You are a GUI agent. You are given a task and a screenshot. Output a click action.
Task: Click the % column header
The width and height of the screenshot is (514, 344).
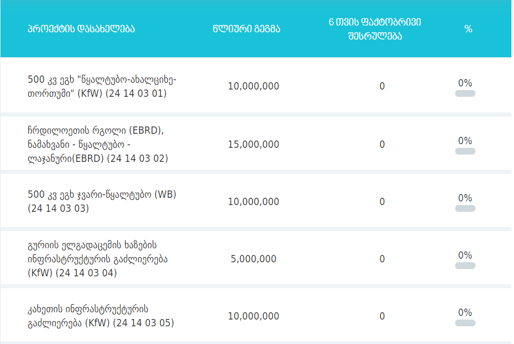click(468, 29)
